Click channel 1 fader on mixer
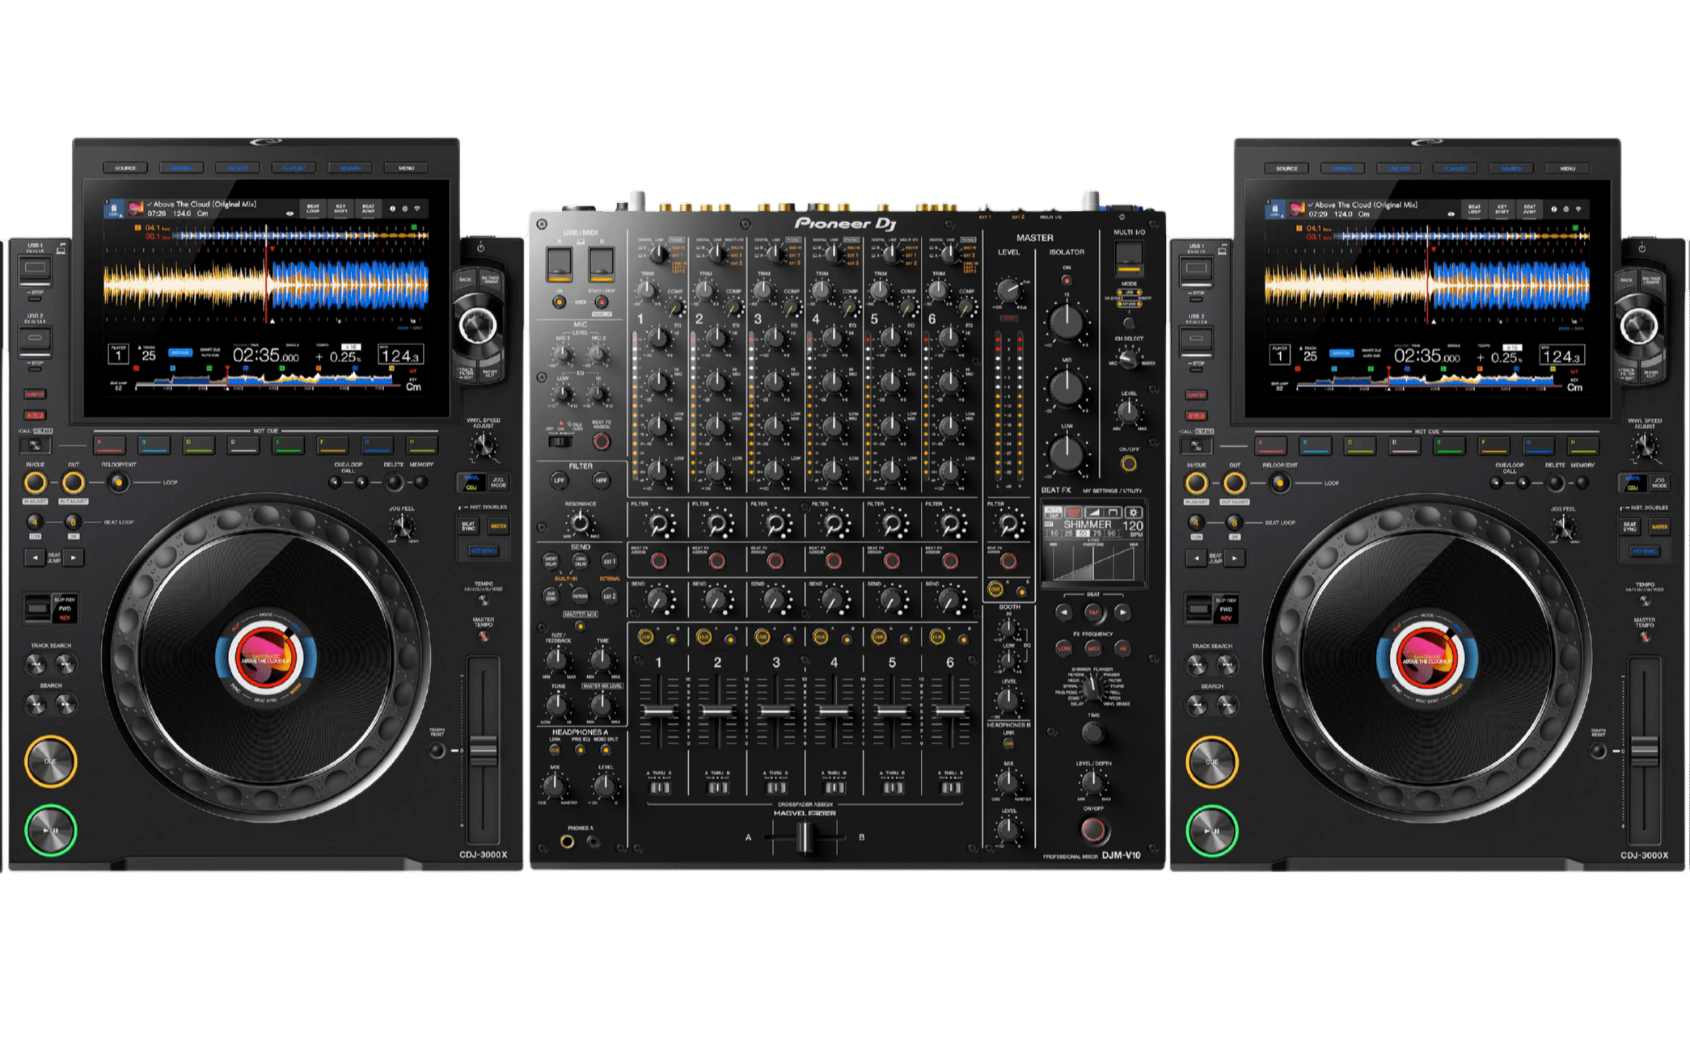This screenshot has width=1690, height=1037. [659, 711]
